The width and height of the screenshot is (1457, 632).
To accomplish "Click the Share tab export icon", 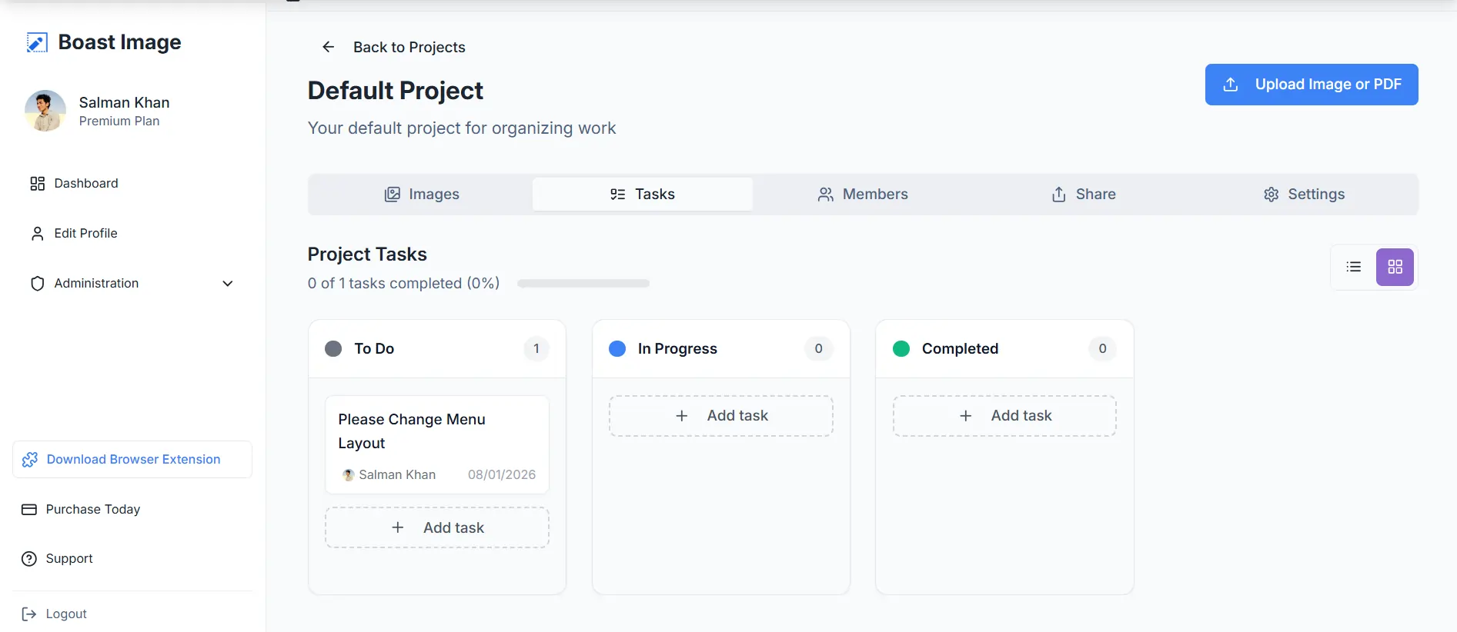I will click(1059, 195).
